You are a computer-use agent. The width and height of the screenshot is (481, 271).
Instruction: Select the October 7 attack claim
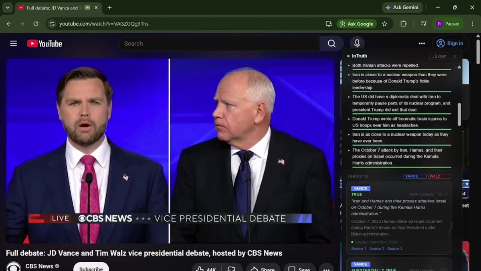401,157
